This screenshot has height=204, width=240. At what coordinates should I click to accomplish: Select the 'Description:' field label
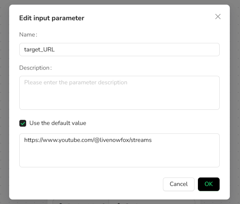(x=36, y=68)
